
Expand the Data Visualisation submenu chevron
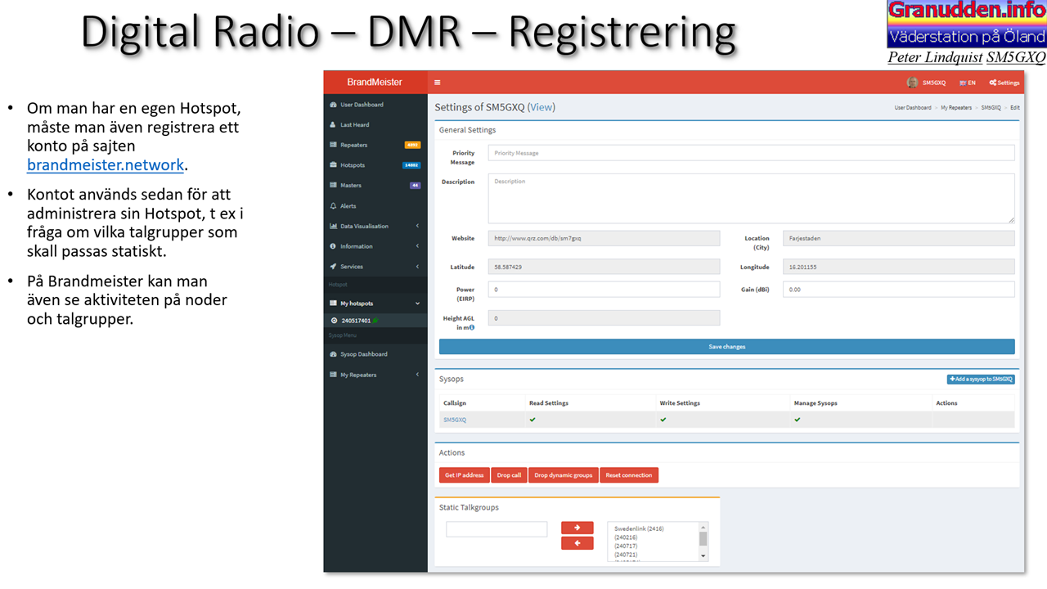click(417, 226)
